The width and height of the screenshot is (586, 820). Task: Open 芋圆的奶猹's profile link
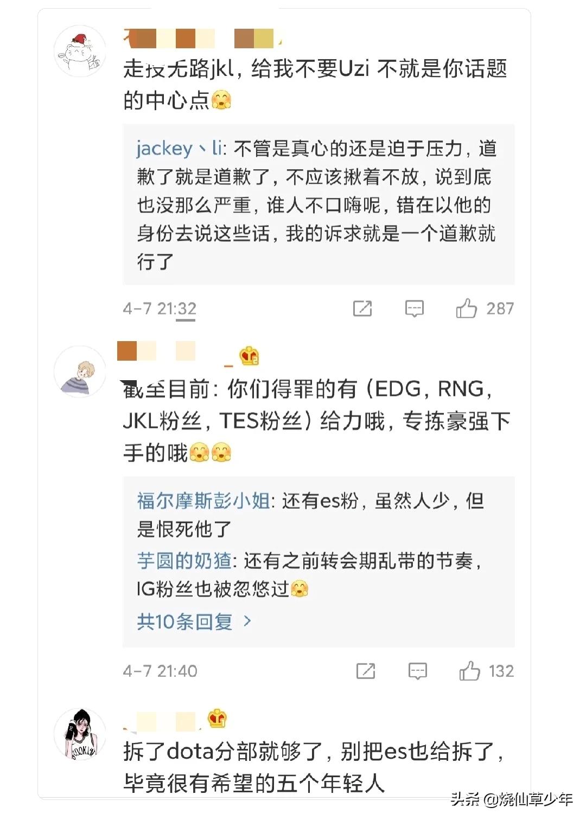click(x=184, y=561)
